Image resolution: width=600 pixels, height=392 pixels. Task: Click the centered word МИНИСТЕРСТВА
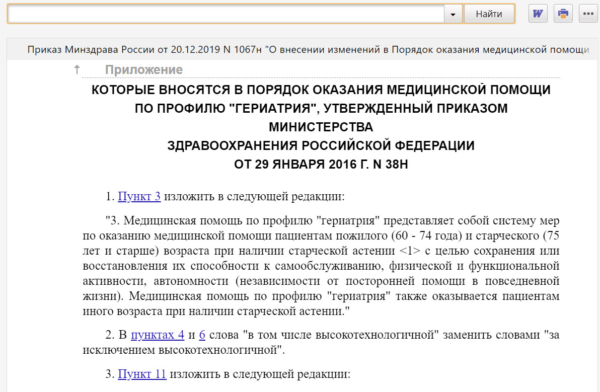click(x=321, y=127)
